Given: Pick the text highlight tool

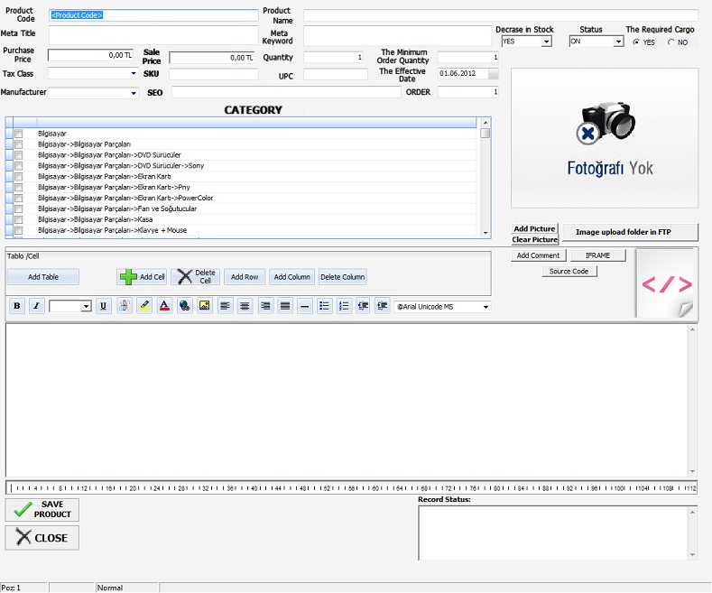Looking at the screenshot, I should (144, 306).
